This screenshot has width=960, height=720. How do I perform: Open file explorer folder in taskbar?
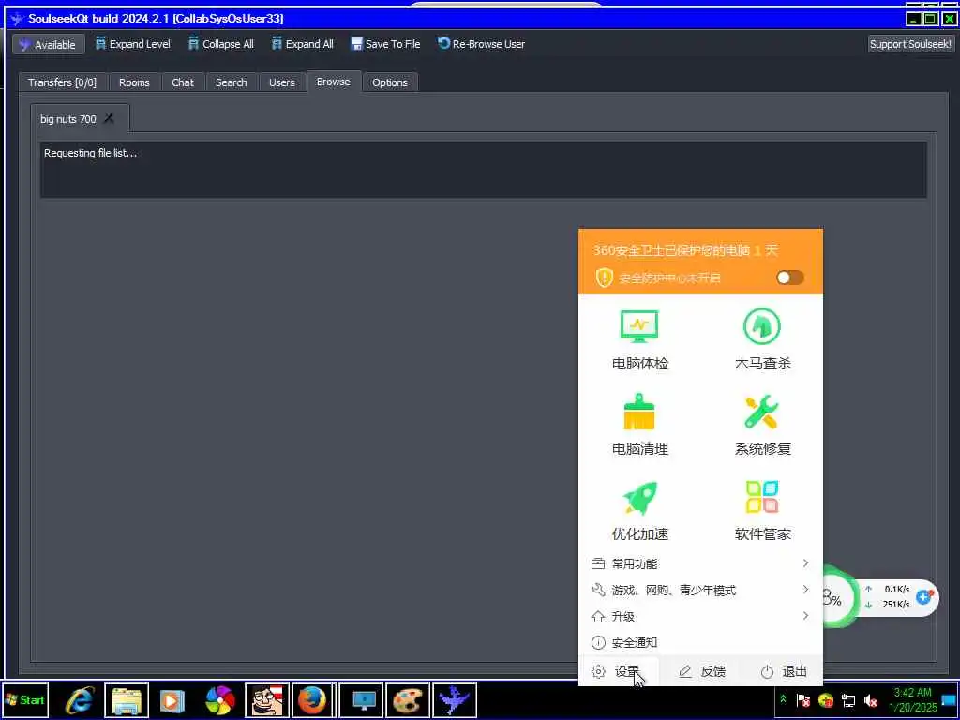click(x=127, y=700)
